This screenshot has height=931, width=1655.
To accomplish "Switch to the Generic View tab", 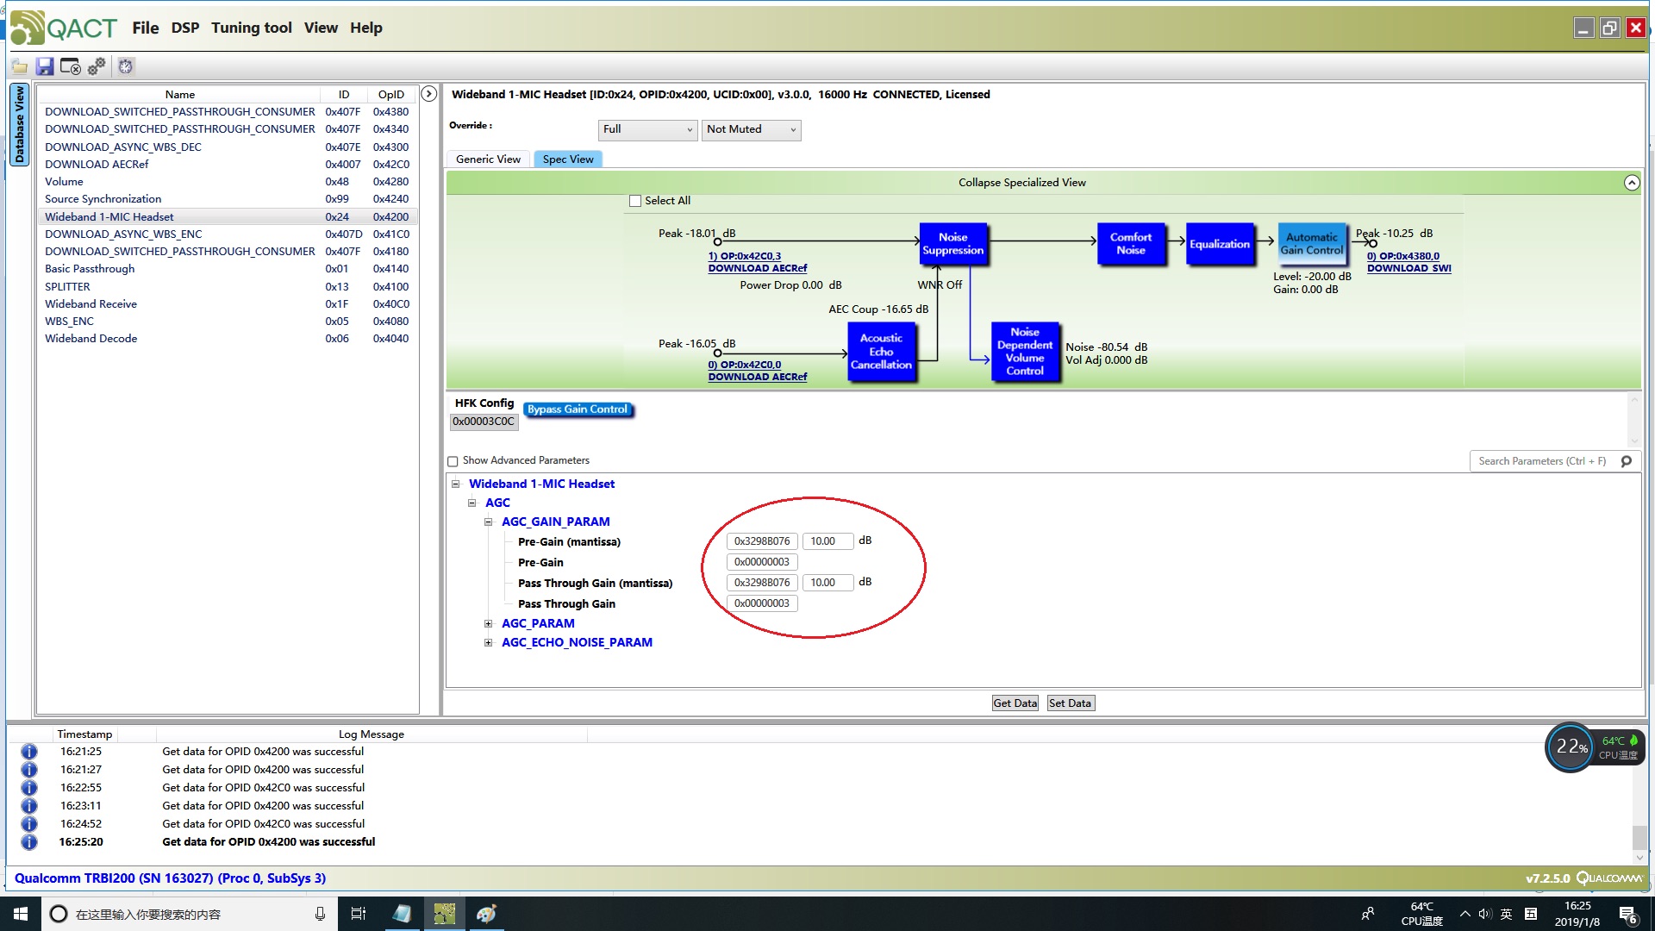I will coord(488,159).
